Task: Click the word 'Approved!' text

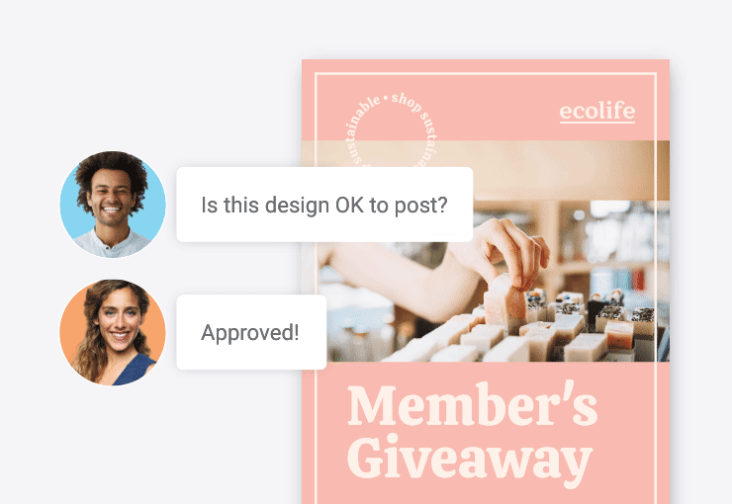Action: tap(249, 332)
